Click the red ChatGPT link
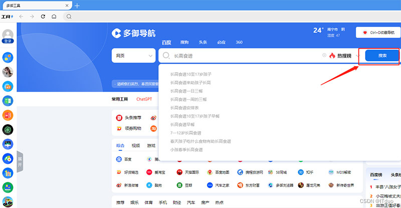This screenshot has width=401, height=208. [x=144, y=99]
